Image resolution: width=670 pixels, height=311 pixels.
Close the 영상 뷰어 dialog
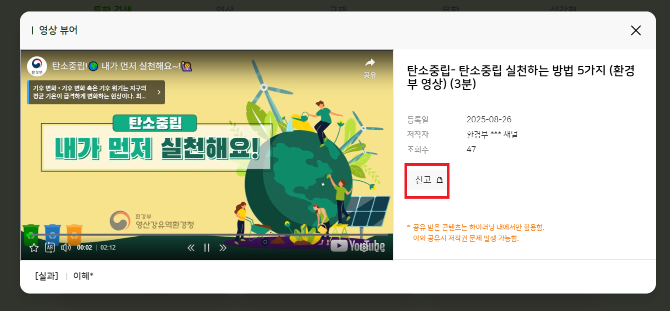click(635, 30)
